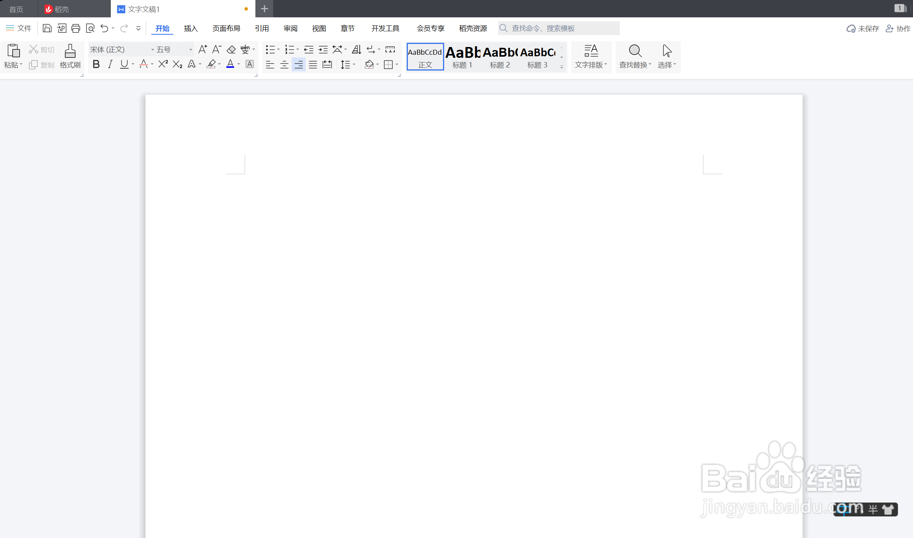This screenshot has width=913, height=538.
Task: Apply the blue font color
Action: (x=230, y=64)
